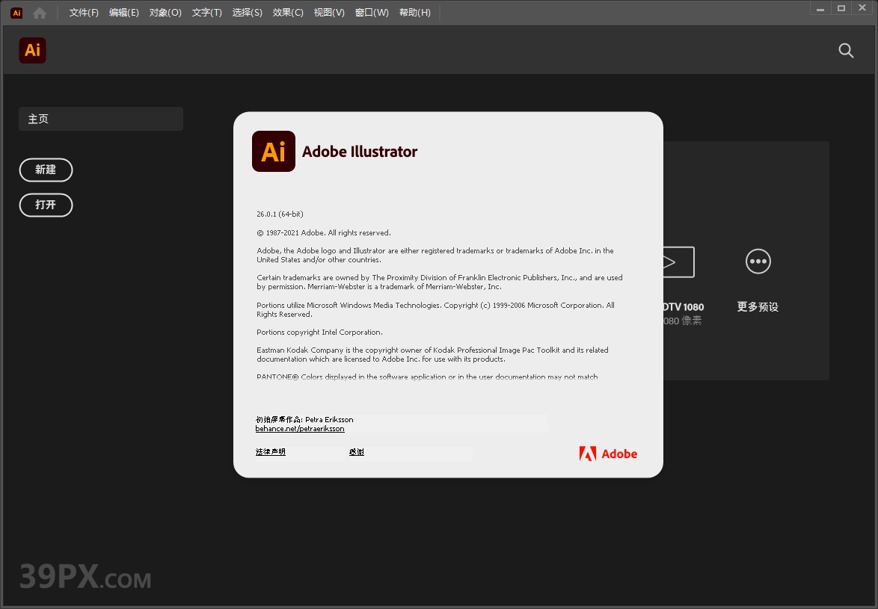Open the search magnifier icon
This screenshot has height=609, width=878.
point(846,51)
